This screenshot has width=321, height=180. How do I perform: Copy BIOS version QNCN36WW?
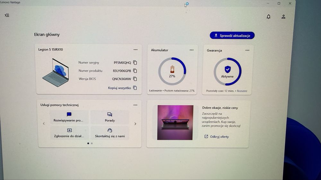(135, 79)
